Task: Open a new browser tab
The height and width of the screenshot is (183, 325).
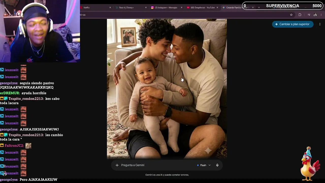Action: point(259,8)
